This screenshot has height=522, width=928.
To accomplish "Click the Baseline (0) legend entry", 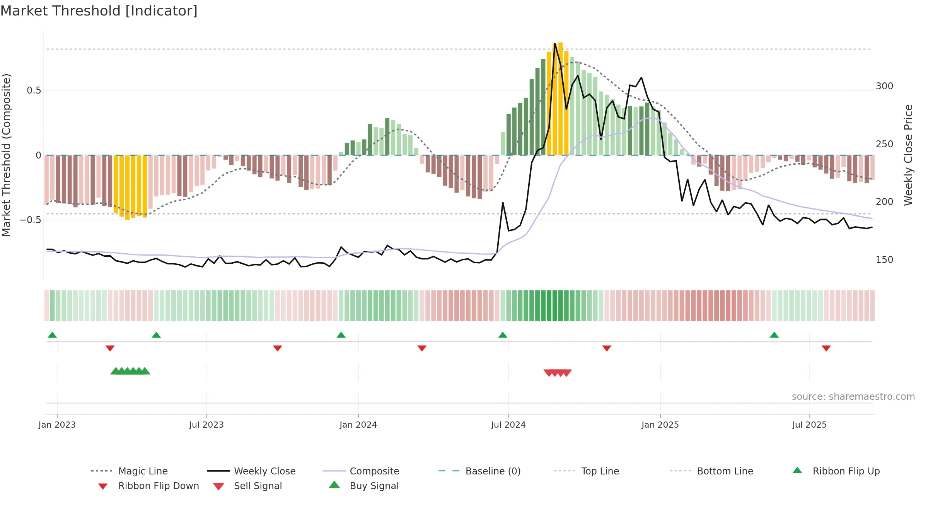I will (x=479, y=471).
